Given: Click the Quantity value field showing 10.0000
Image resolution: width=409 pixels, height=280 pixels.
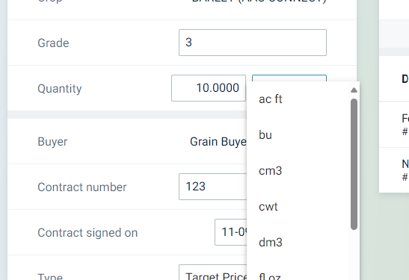Looking at the screenshot, I should click(x=209, y=88).
